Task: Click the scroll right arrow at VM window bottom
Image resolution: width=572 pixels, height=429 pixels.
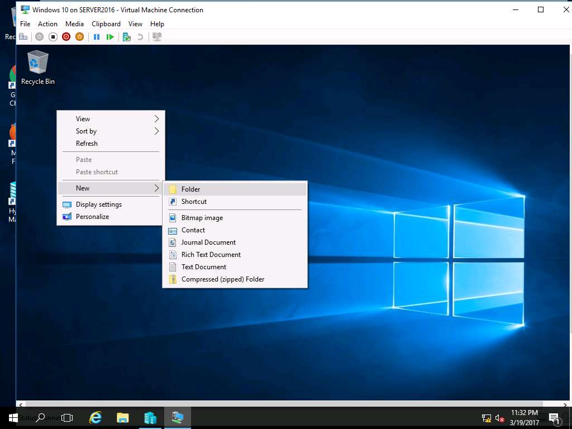Action: point(565,404)
